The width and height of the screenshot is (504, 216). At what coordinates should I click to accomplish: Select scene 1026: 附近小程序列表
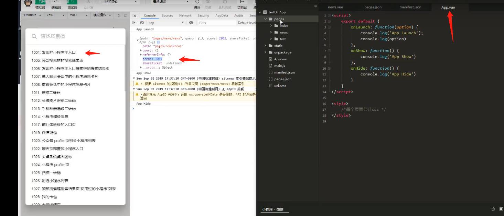point(50,181)
